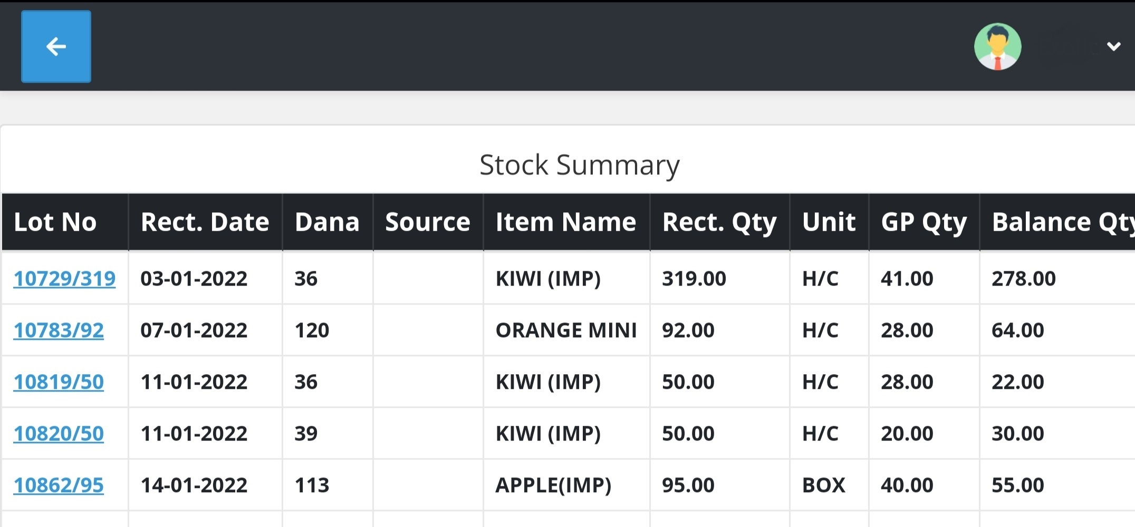Open lot 10729/319 details

(x=64, y=278)
